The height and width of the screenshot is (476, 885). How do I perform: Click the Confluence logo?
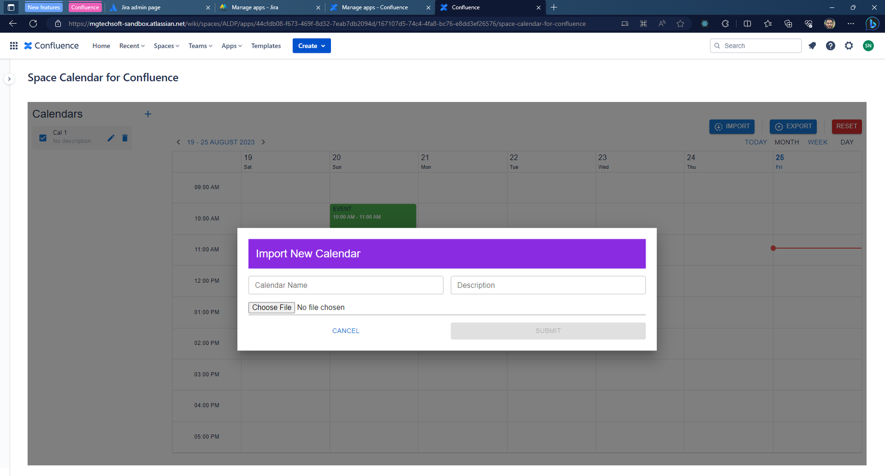tap(51, 46)
